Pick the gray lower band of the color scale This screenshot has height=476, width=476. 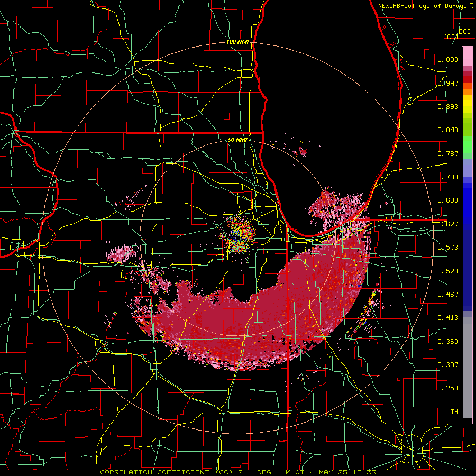point(467,368)
